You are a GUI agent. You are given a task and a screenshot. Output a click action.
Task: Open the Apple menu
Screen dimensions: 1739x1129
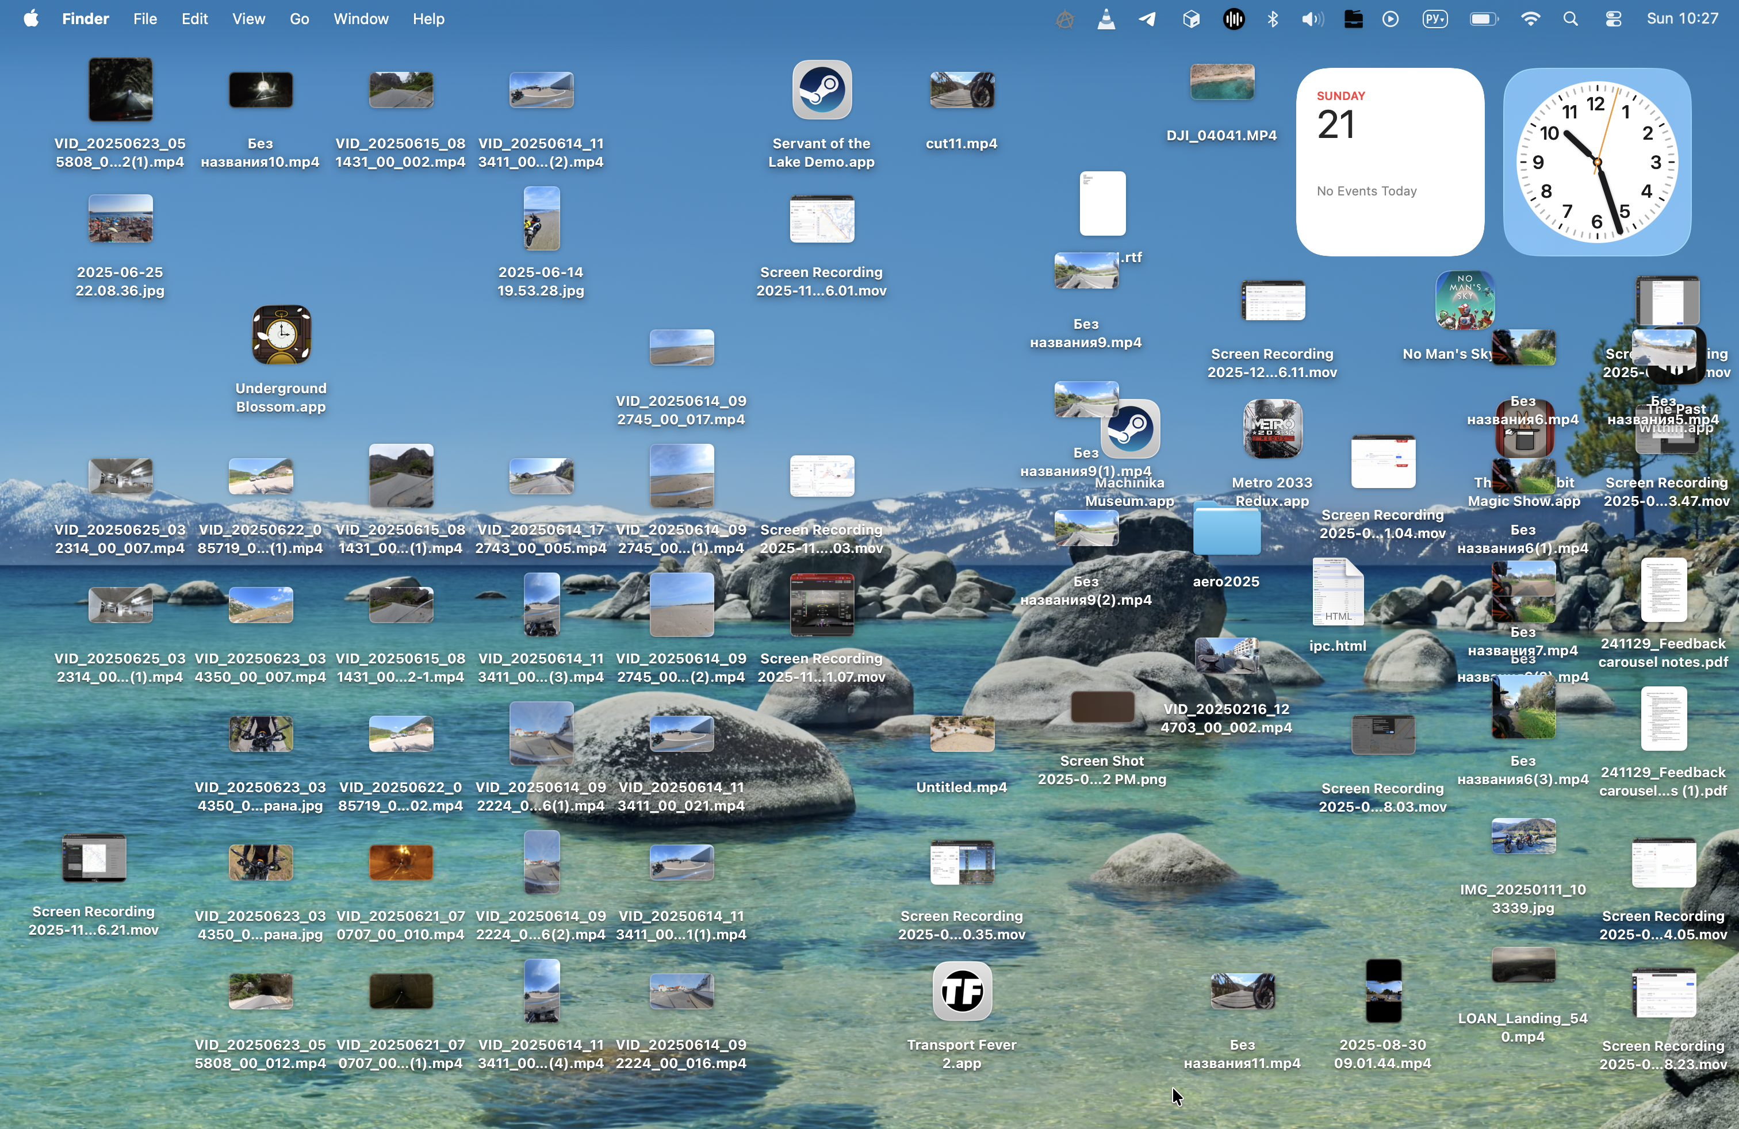point(30,19)
